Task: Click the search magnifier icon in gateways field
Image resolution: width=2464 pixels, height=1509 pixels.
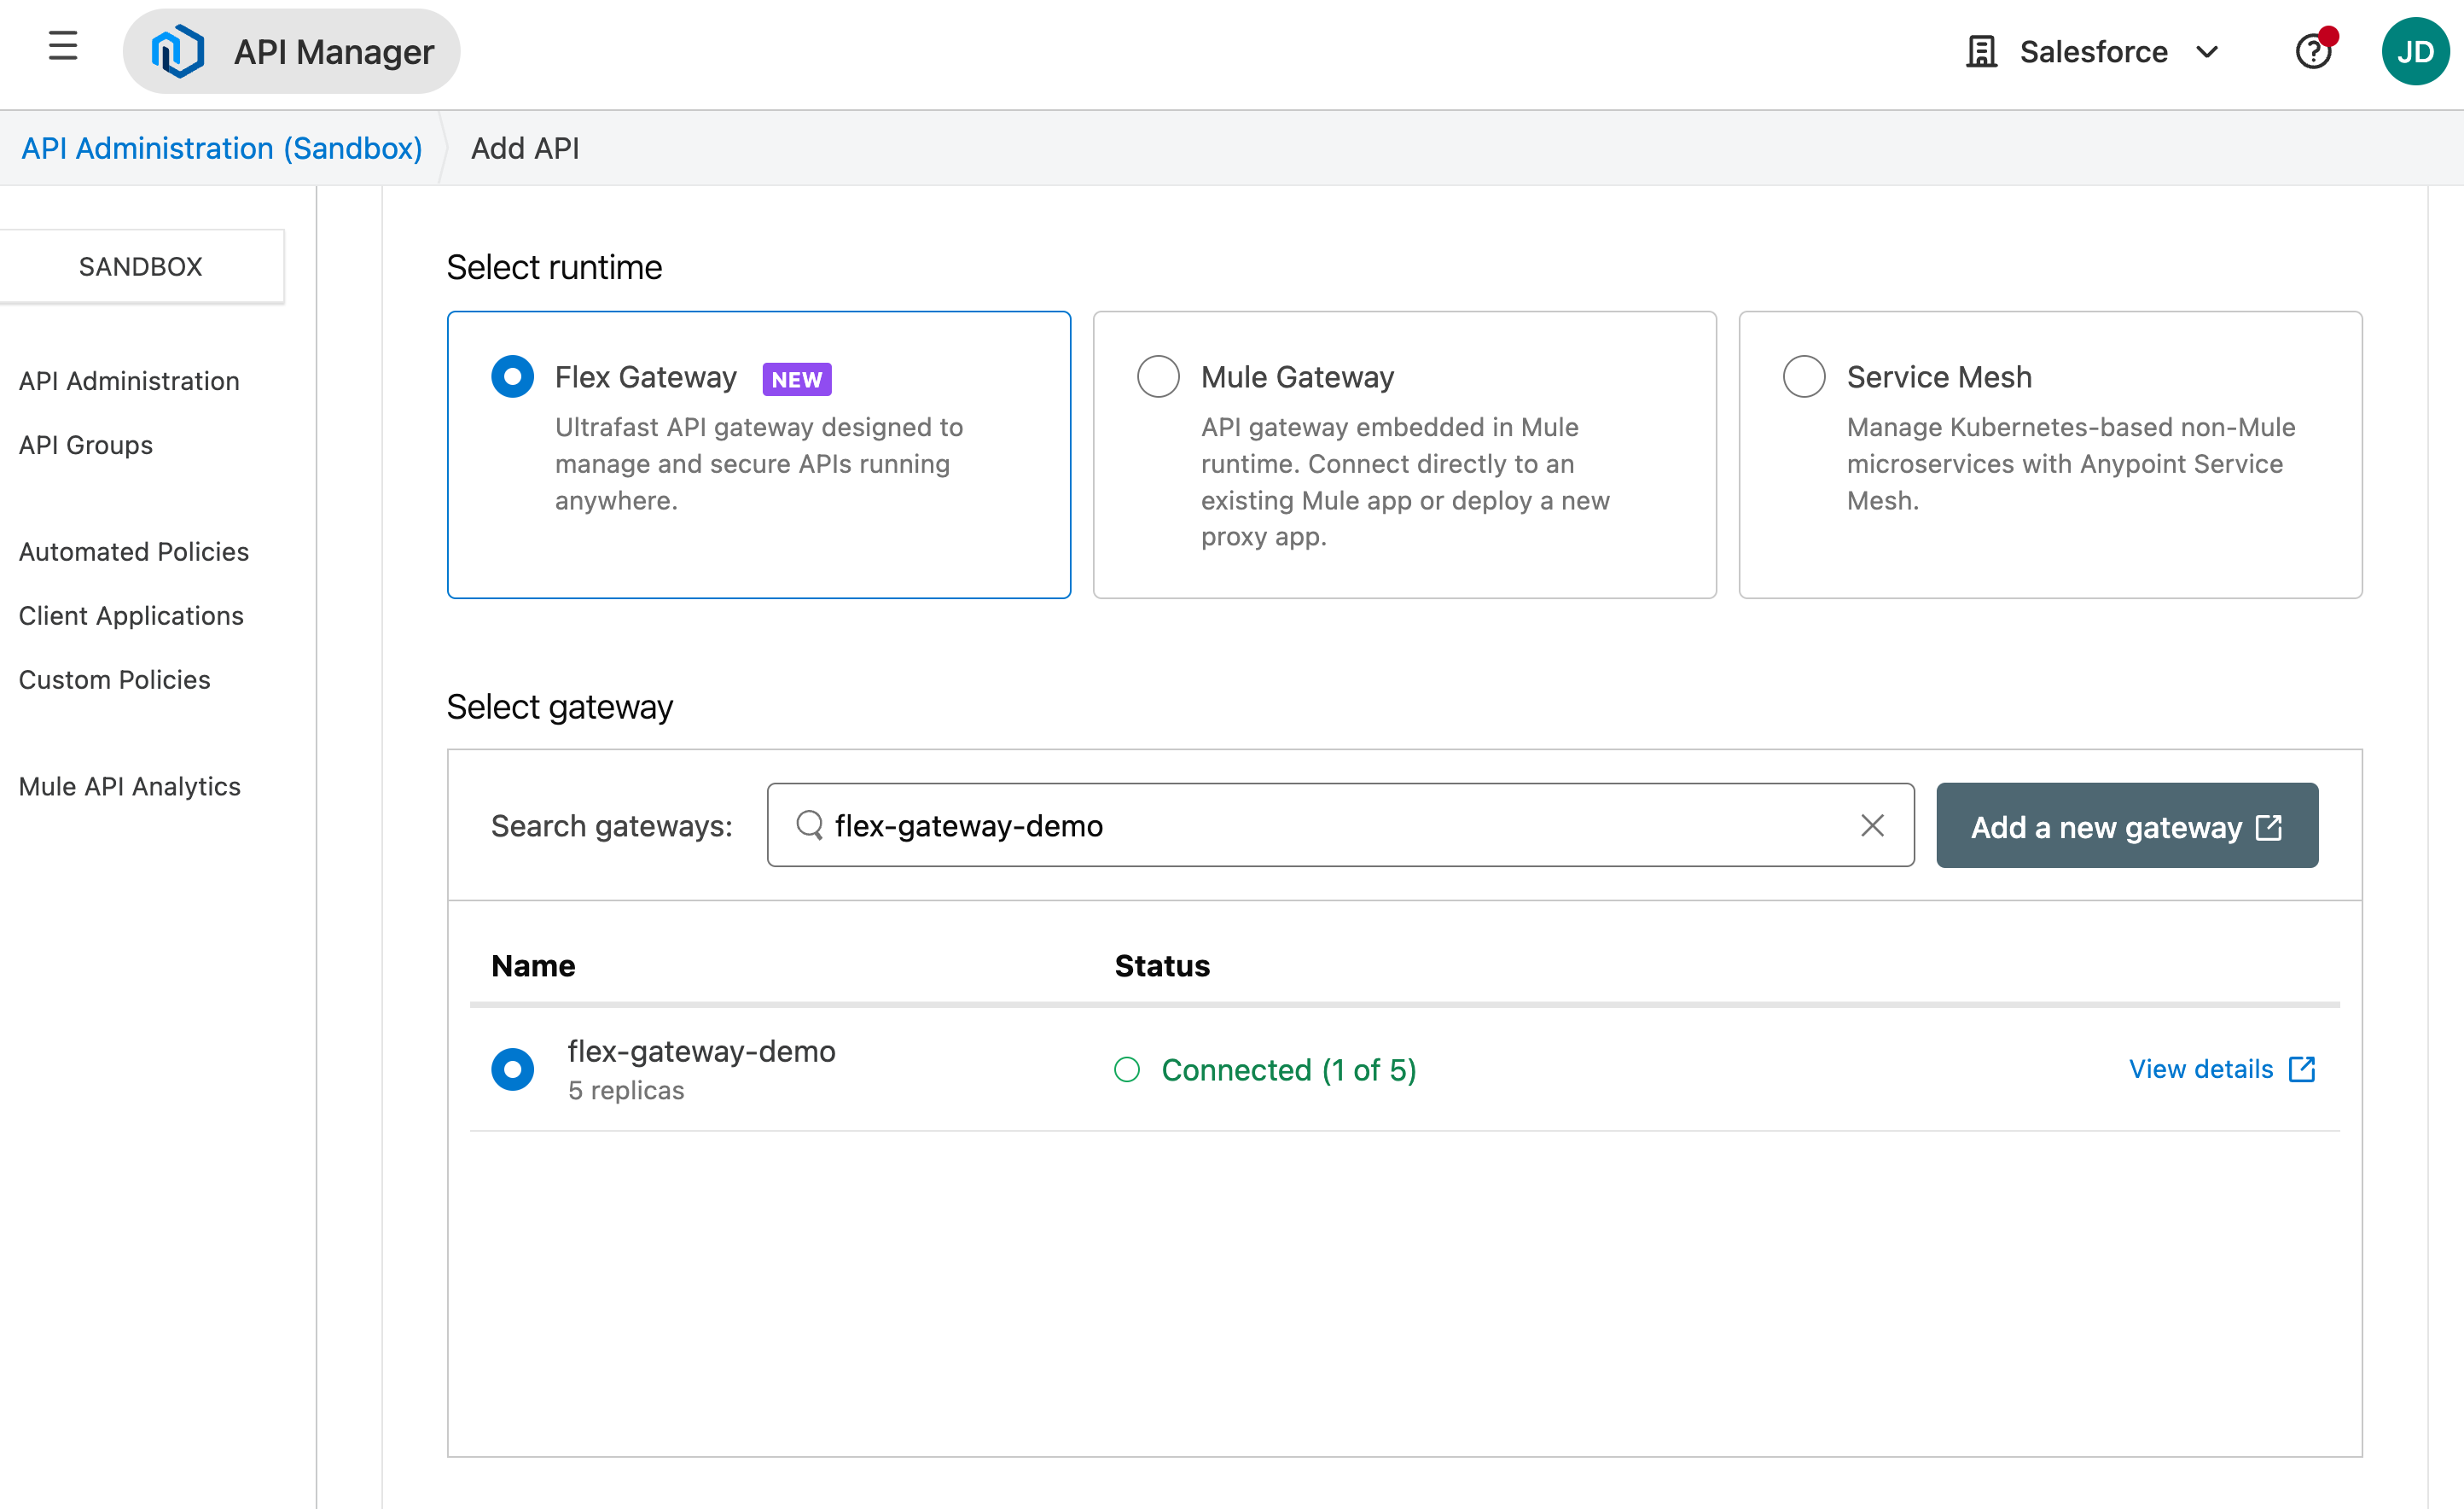Action: [x=808, y=825]
